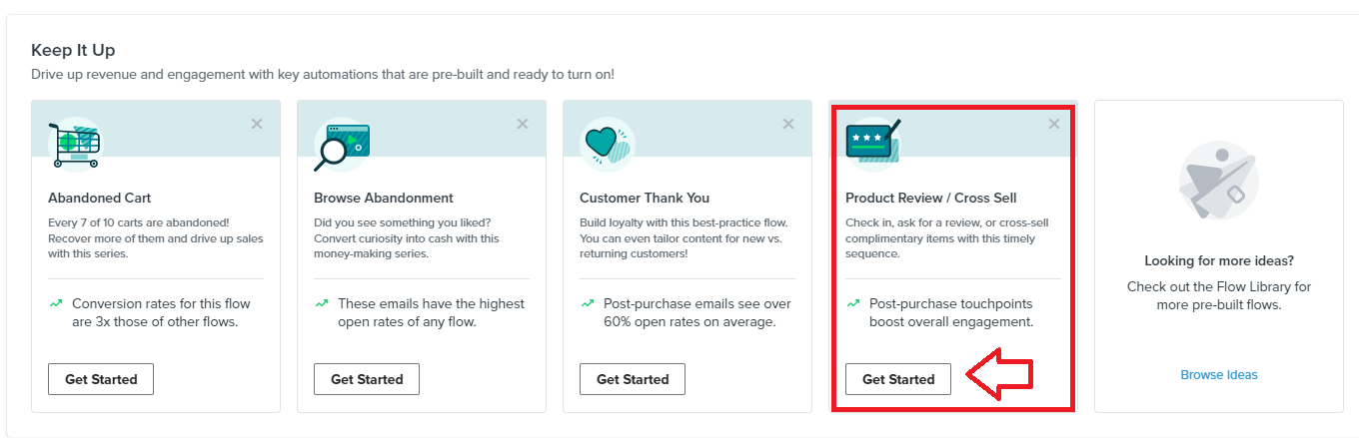Click the Flow Library paper airplane icon
The width and height of the screenshot is (1359, 438).
(x=1219, y=181)
